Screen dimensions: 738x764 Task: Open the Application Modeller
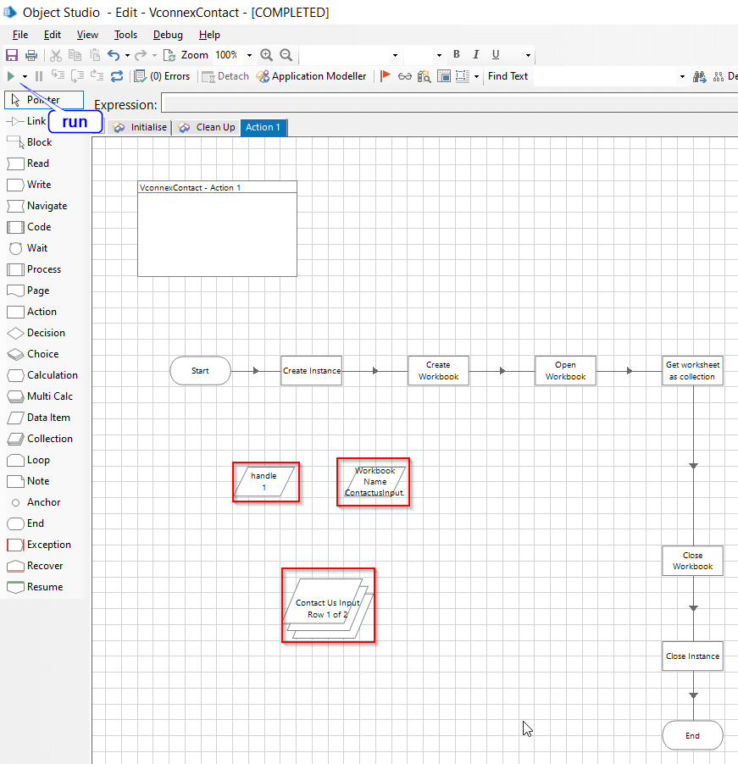click(312, 76)
